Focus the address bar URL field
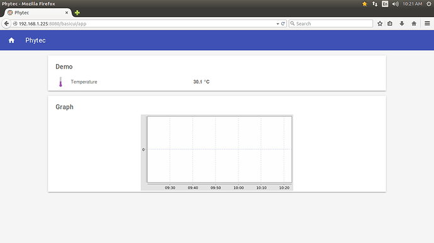The image size is (434, 243). click(144, 24)
